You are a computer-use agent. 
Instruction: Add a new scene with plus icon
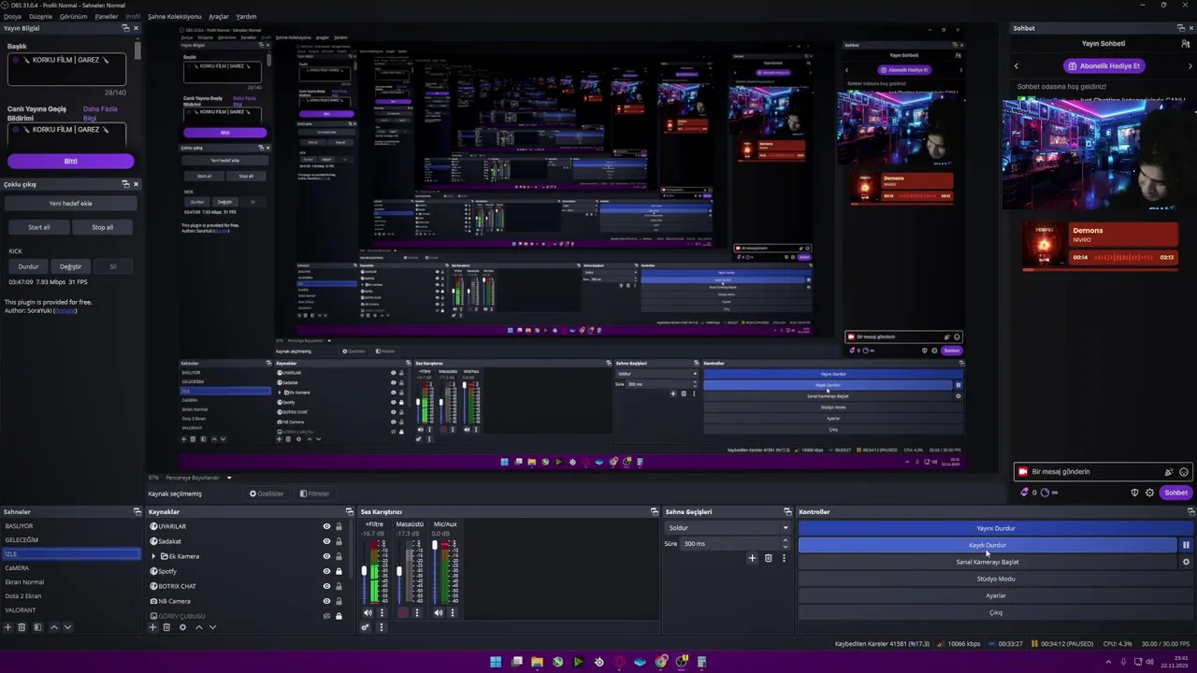pos(7,627)
